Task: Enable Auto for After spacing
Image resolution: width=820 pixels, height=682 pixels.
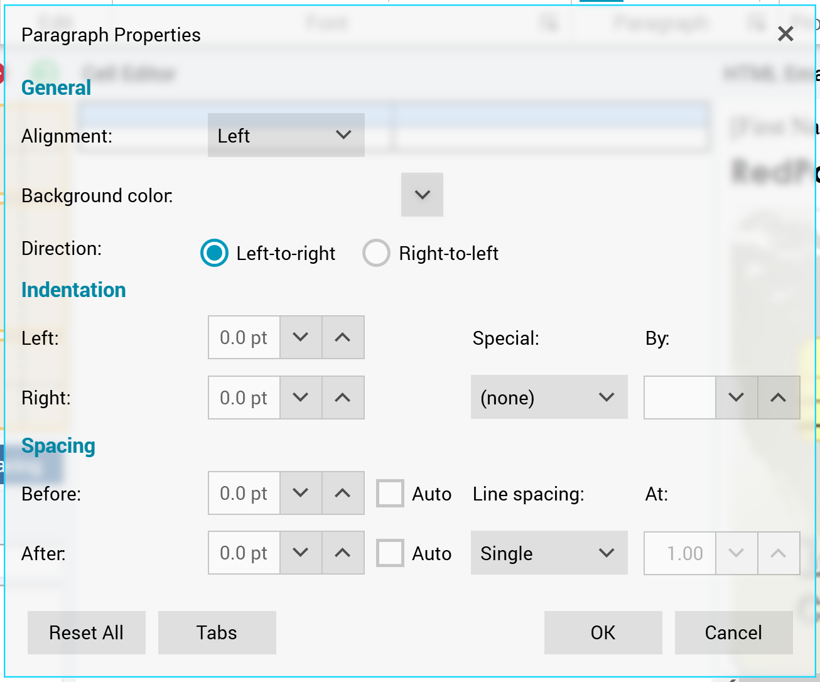Action: click(390, 553)
